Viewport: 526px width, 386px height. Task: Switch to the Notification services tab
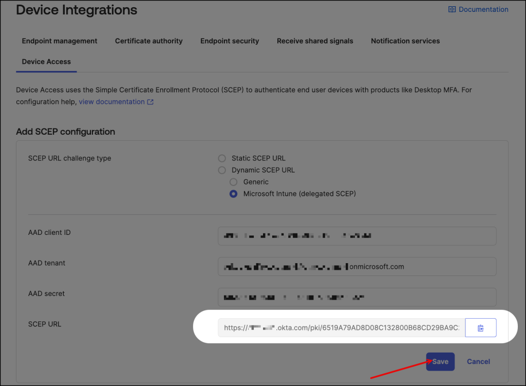405,41
